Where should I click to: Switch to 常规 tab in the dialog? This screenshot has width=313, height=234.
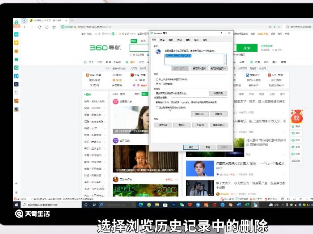tap(154, 40)
